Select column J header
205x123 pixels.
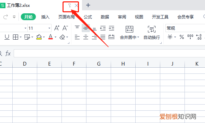[173, 64]
